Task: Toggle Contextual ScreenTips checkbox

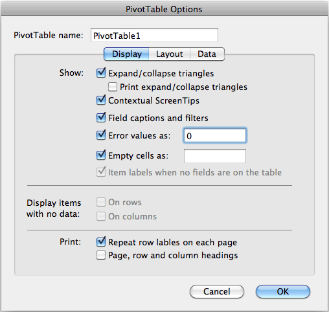Action: point(101,100)
